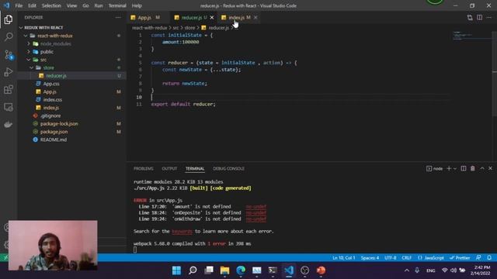Change the UTF-8 encoding in the status bar
Viewport: 497px width, 279px height.
coord(390,258)
